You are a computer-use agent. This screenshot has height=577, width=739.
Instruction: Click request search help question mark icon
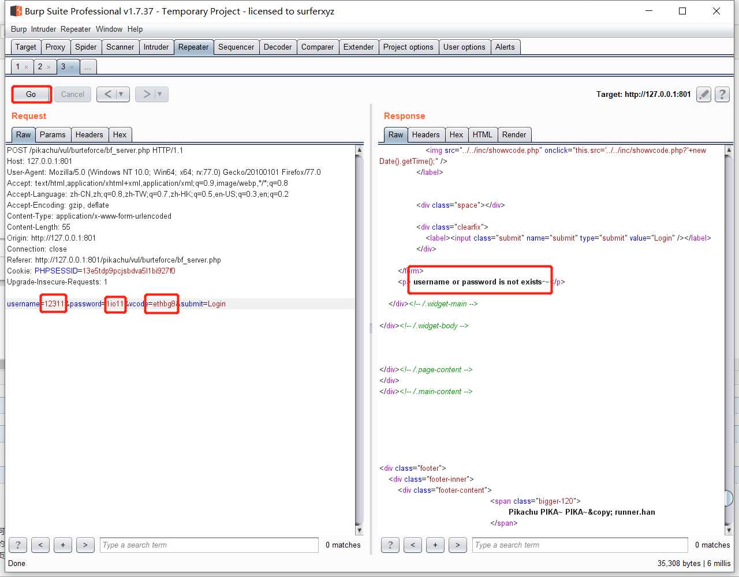pyautogui.click(x=18, y=545)
